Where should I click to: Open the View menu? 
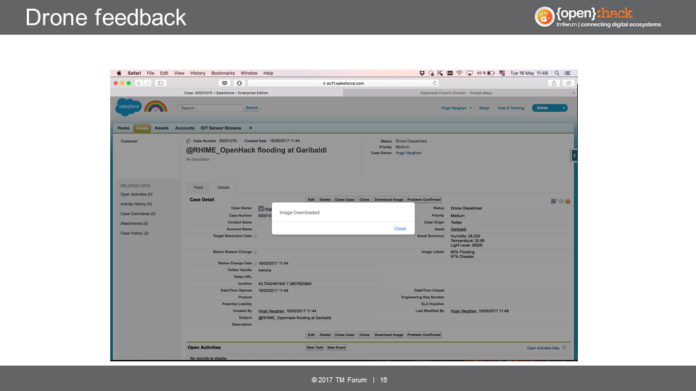click(179, 73)
